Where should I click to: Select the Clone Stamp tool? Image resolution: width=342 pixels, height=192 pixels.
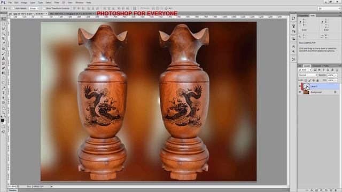pos(3,58)
